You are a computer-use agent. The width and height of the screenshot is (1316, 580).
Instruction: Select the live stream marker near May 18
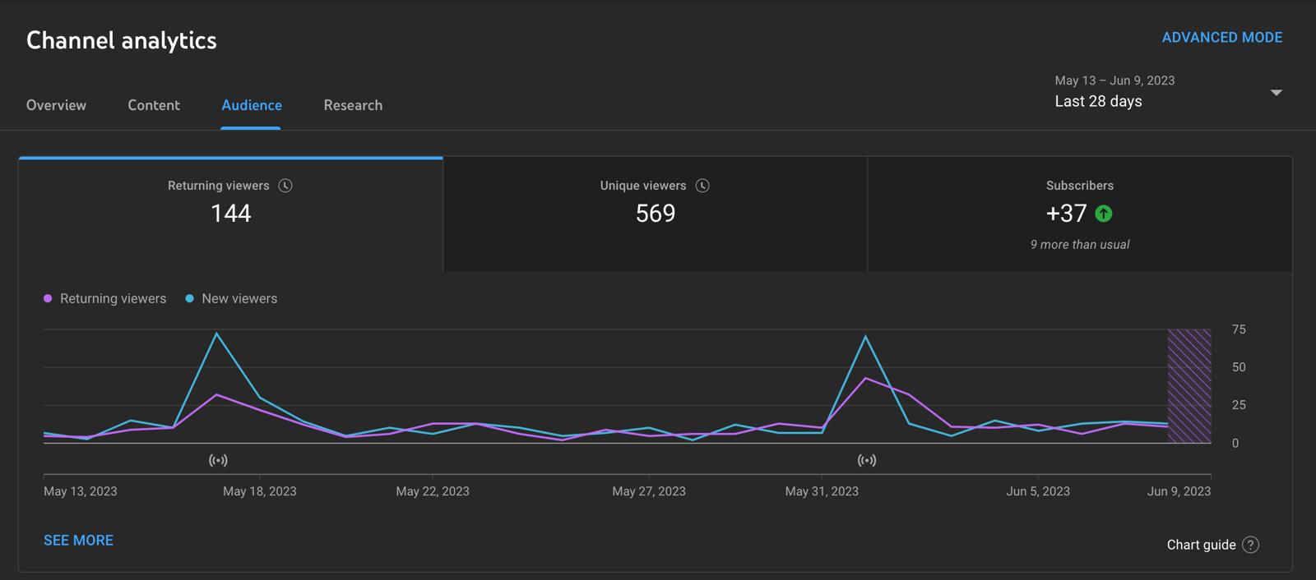click(218, 460)
